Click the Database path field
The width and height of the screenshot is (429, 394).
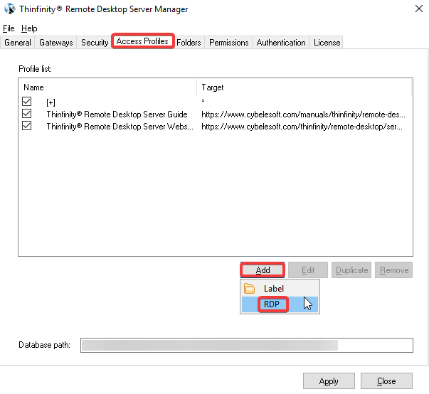pos(246,345)
